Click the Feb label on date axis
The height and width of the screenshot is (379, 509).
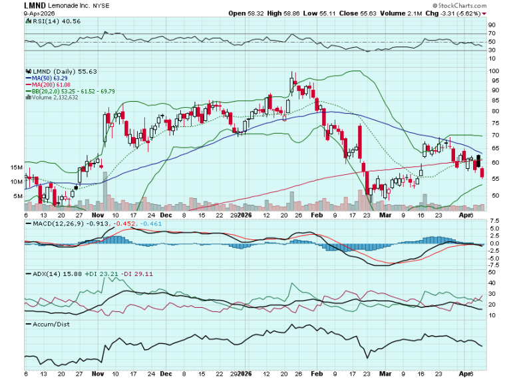point(319,215)
